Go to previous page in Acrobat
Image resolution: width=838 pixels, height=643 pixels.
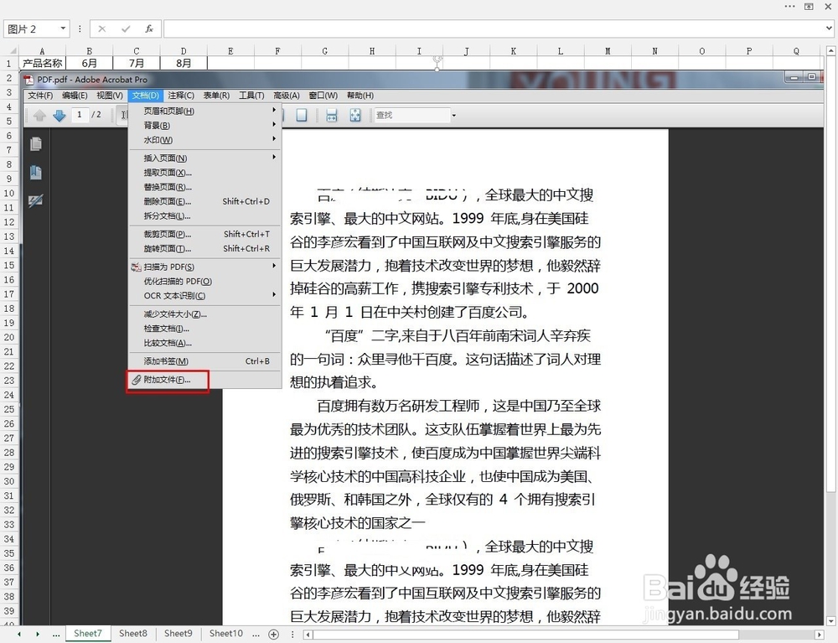point(39,115)
